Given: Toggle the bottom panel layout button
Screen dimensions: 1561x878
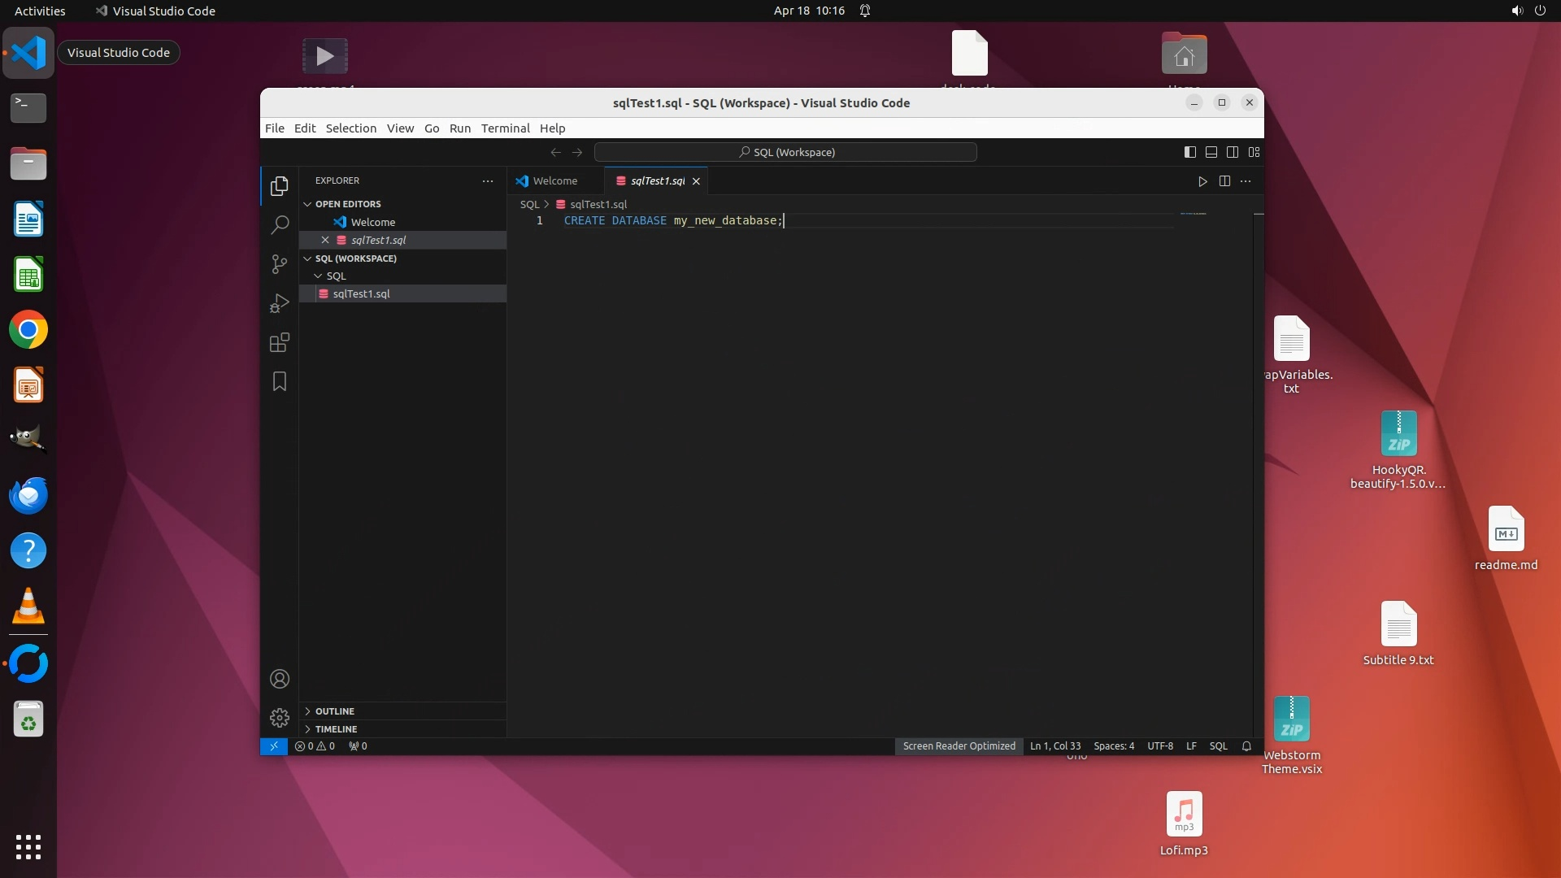Looking at the screenshot, I should pyautogui.click(x=1211, y=152).
